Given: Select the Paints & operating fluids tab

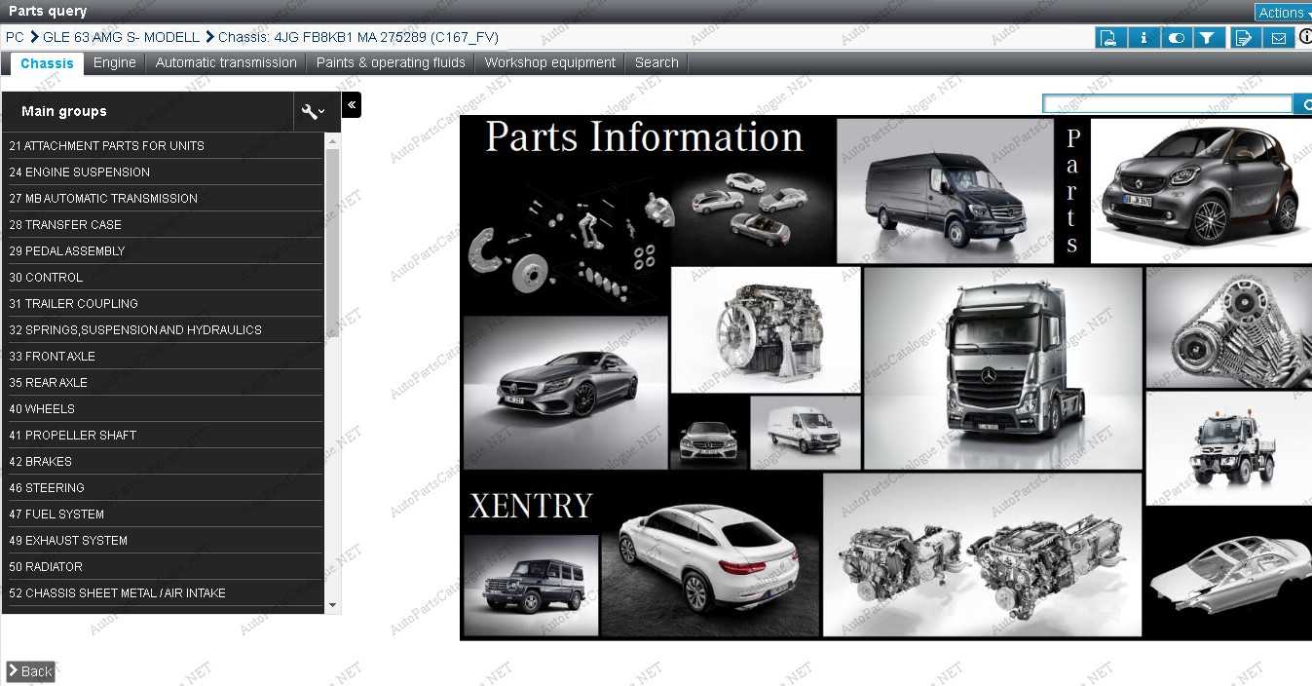Looking at the screenshot, I should [x=390, y=61].
